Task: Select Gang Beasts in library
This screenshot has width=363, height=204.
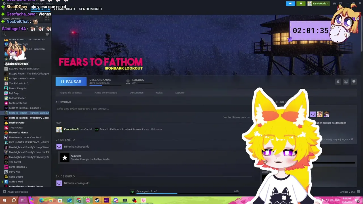Action: (x=16, y=177)
